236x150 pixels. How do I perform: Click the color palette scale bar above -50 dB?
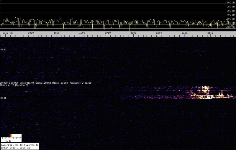[11, 136]
